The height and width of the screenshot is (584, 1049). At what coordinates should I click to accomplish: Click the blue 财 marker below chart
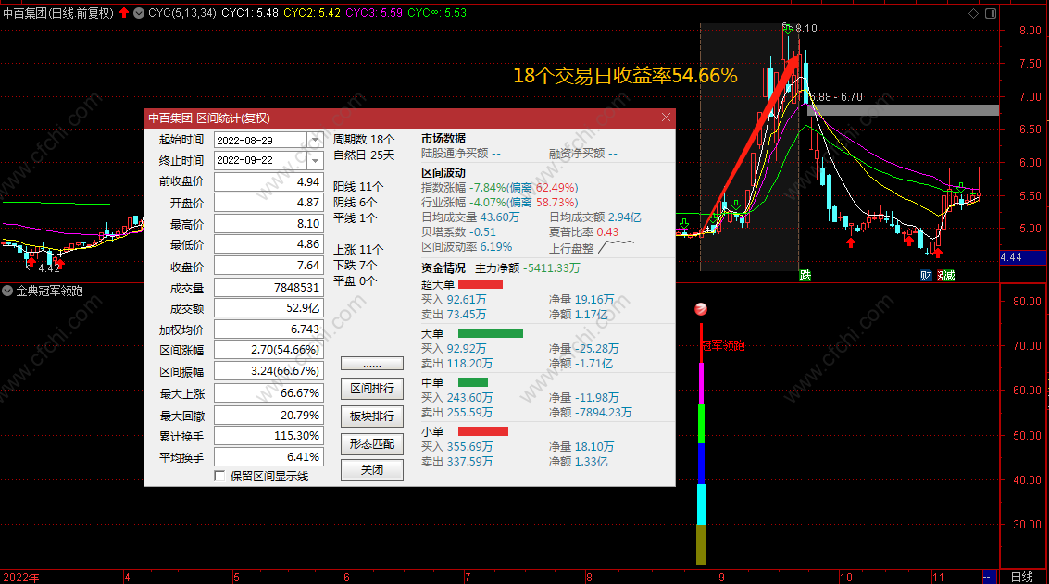pyautogui.click(x=926, y=276)
